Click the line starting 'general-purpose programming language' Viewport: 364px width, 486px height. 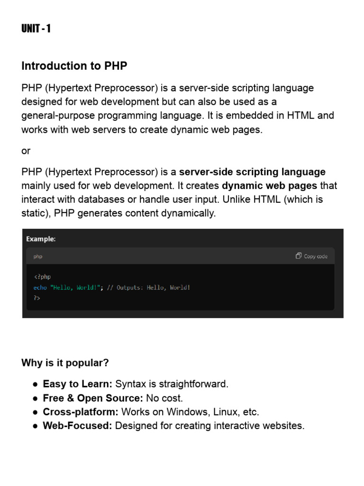pyautogui.click(x=178, y=116)
